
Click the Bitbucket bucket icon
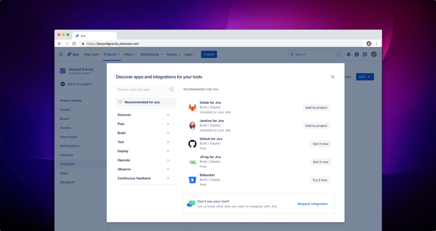click(192, 179)
